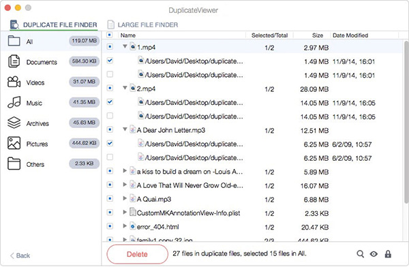Viewport: 409px width, 267px height.
Task: Collapse the 1.mp4 group
Action: coord(125,46)
